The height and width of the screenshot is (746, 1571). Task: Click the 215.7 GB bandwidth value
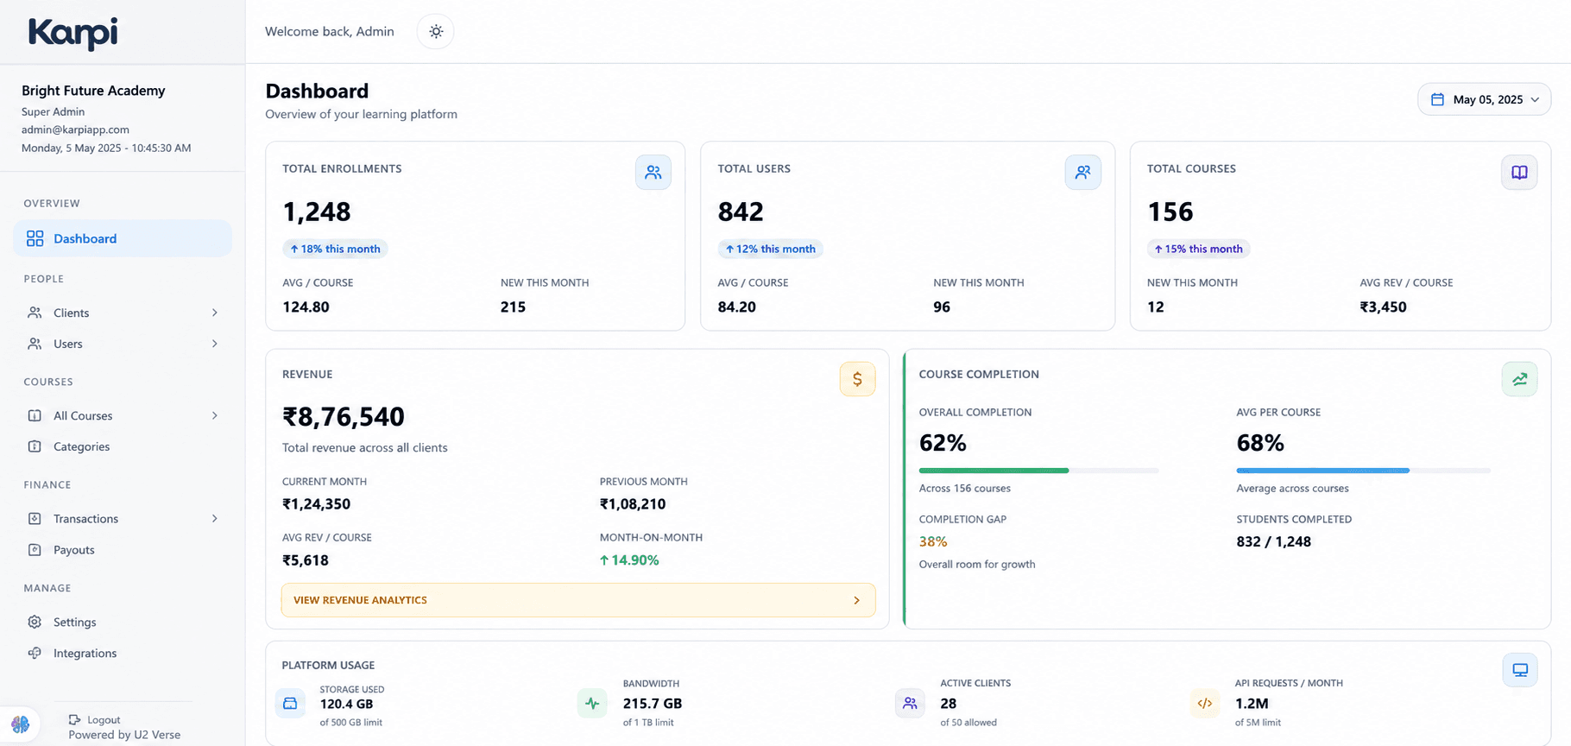tap(653, 704)
